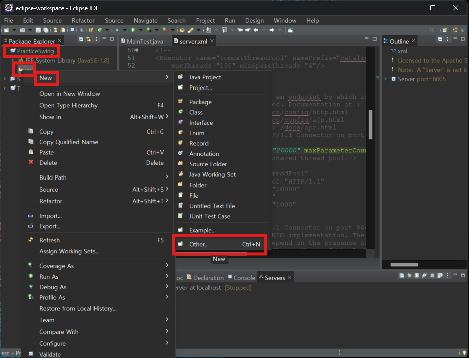Viewport: 469px width, 358px height.
Task: Click the Outline horizontal scrollbar thumb
Action: click(404, 264)
